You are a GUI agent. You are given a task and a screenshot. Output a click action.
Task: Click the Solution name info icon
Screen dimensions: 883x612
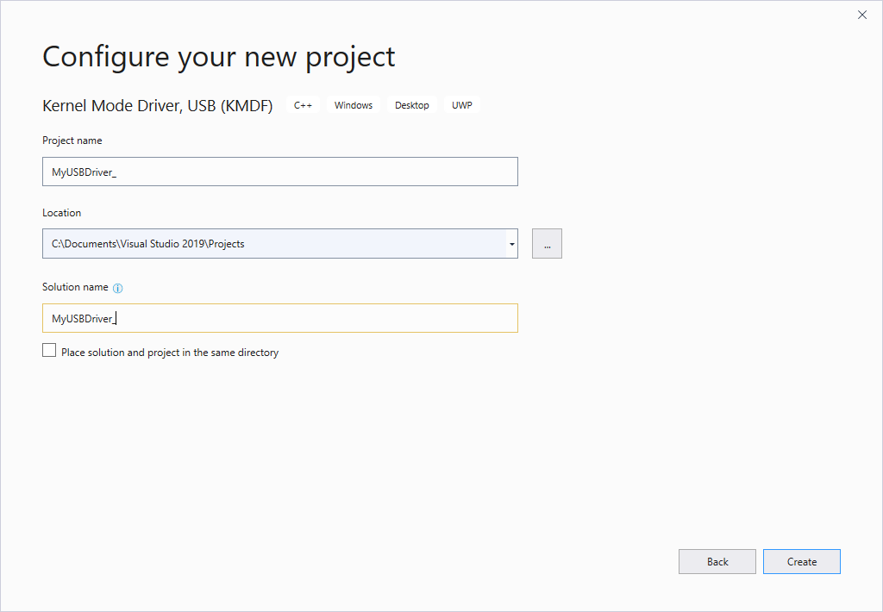pyautogui.click(x=118, y=287)
